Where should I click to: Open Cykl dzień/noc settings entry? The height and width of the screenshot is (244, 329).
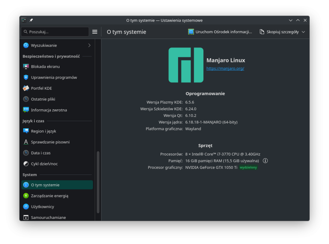point(44,164)
